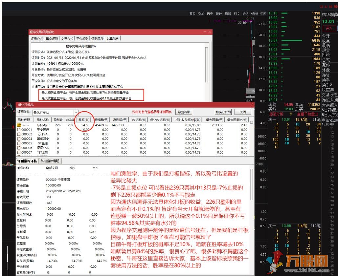The width and height of the screenshot is (338, 276).
Task: Click the 切换分析图 button
Action: pos(223,112)
